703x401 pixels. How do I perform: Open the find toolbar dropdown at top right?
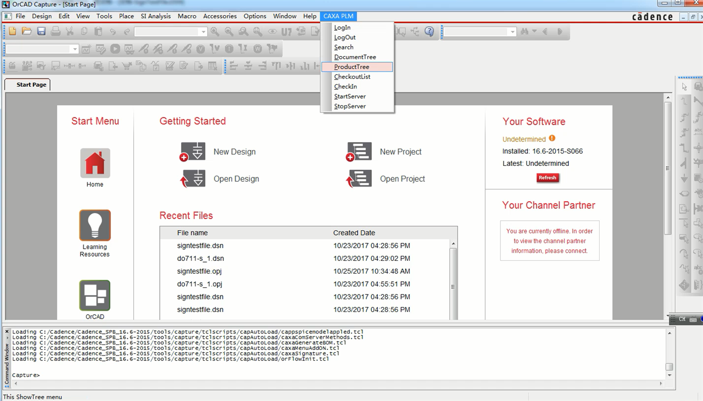pos(534,31)
